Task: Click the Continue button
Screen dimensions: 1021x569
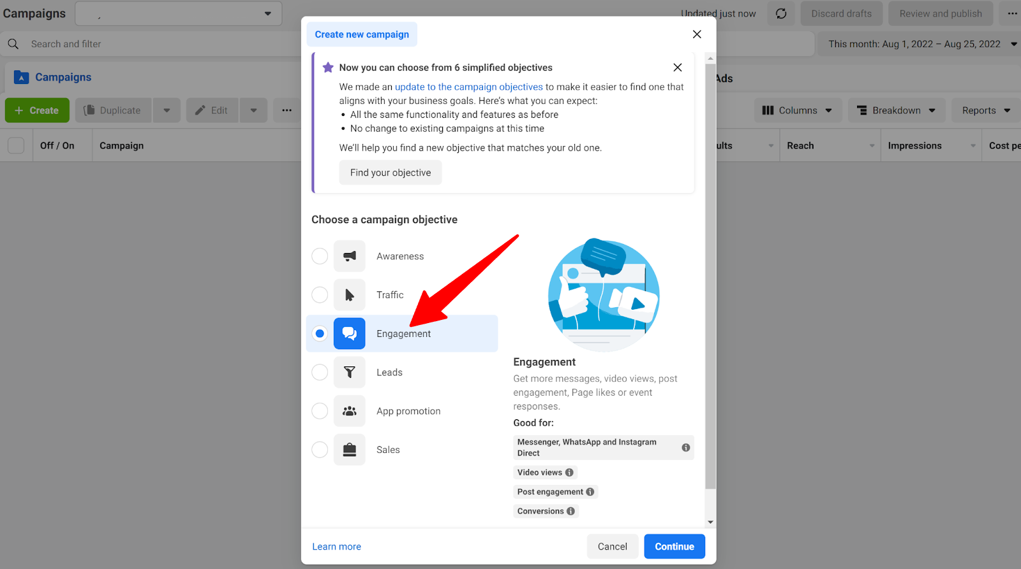Action: coord(674,546)
